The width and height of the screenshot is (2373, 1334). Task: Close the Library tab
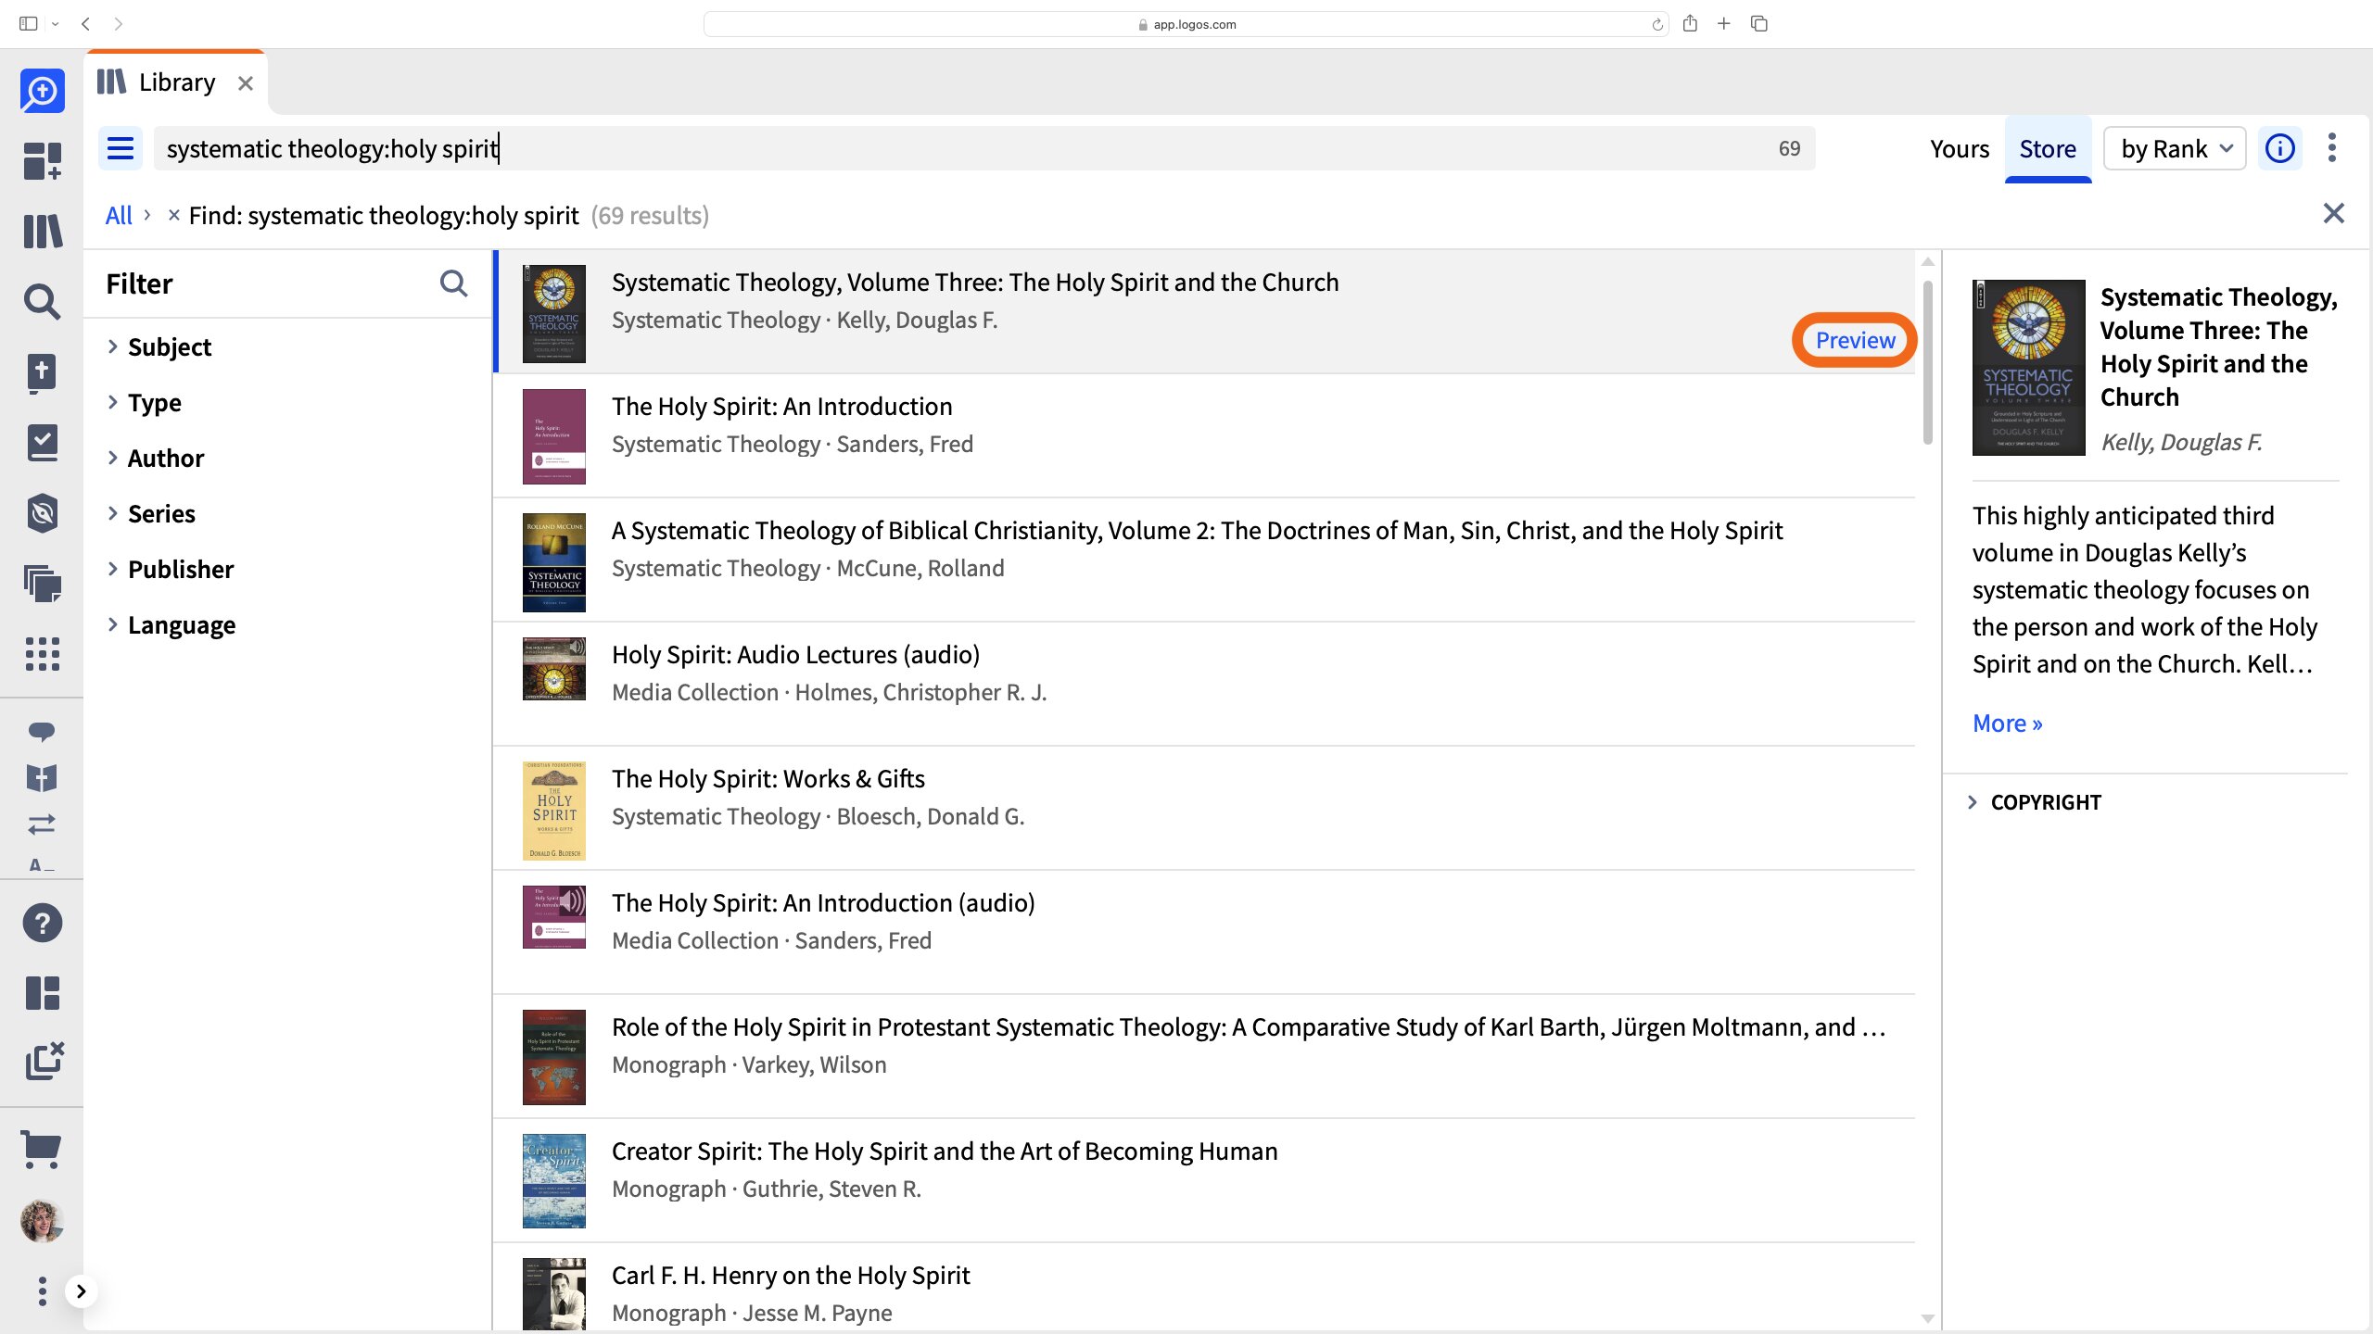[246, 83]
